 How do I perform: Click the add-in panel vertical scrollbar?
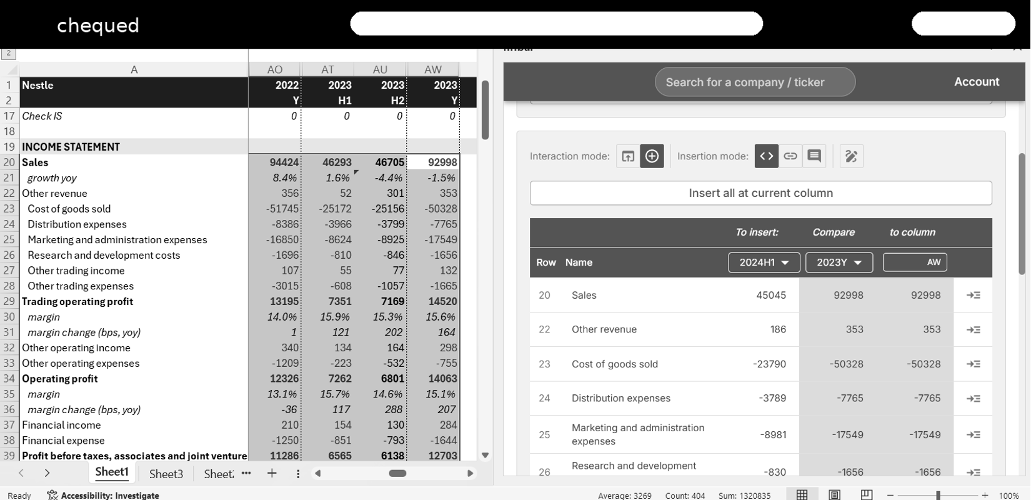[1022, 214]
